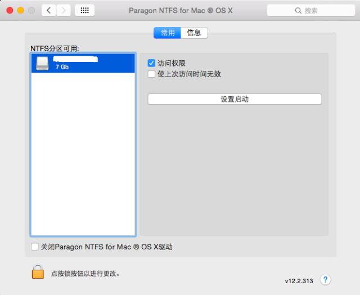Click the v12.2.313 version label
Image resolution: width=360 pixels, height=295 pixels.
[299, 280]
